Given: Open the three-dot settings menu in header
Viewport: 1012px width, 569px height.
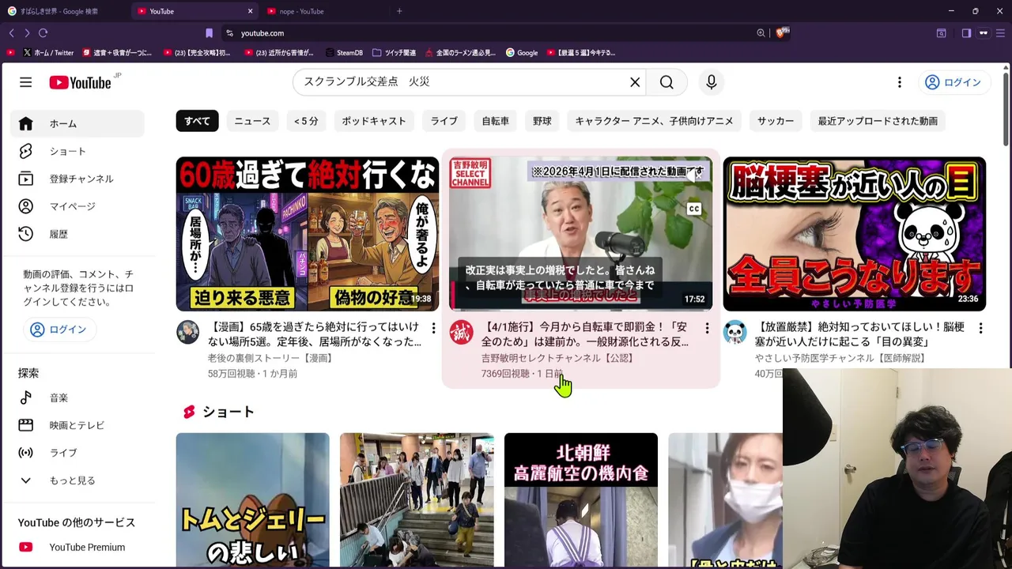Looking at the screenshot, I should tap(899, 82).
